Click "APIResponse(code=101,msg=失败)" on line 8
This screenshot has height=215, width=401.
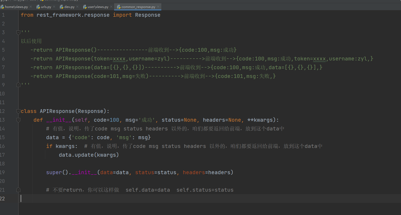pos(102,76)
